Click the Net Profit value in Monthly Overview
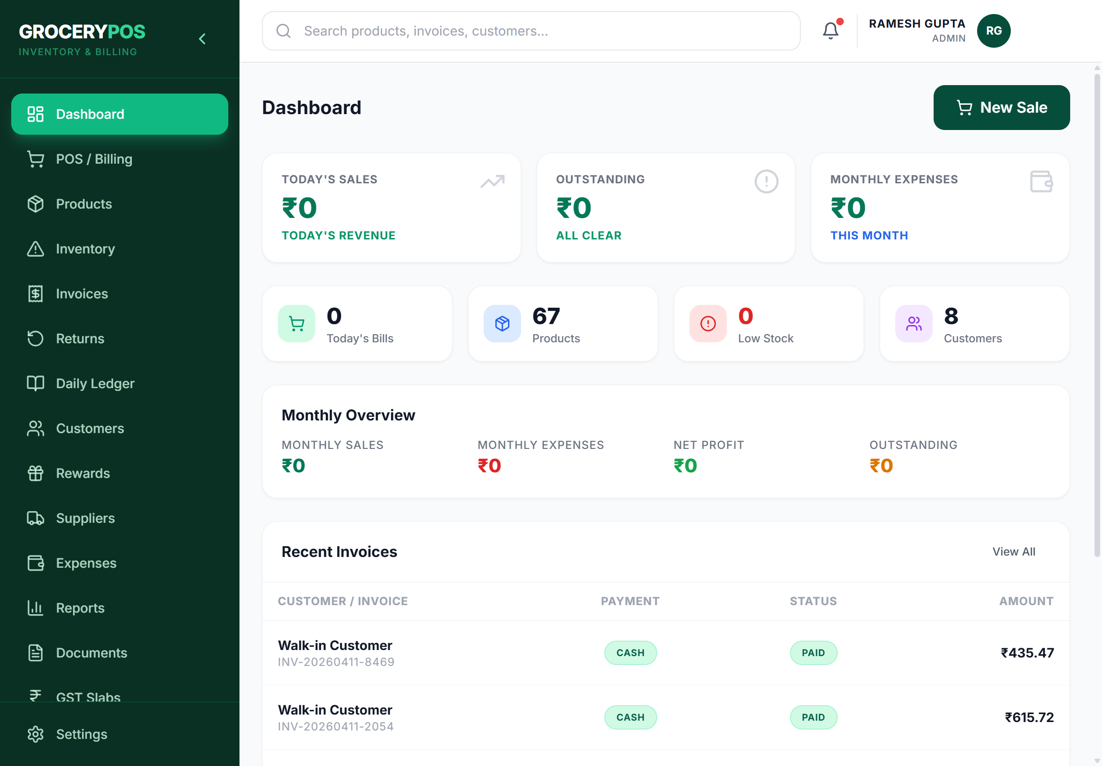The width and height of the screenshot is (1102, 766). point(685,466)
